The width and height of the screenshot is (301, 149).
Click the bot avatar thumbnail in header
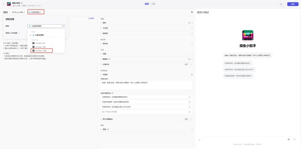coord(9,4)
